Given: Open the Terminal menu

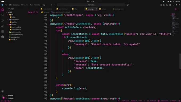Looking at the screenshot, I should pos(37,5).
